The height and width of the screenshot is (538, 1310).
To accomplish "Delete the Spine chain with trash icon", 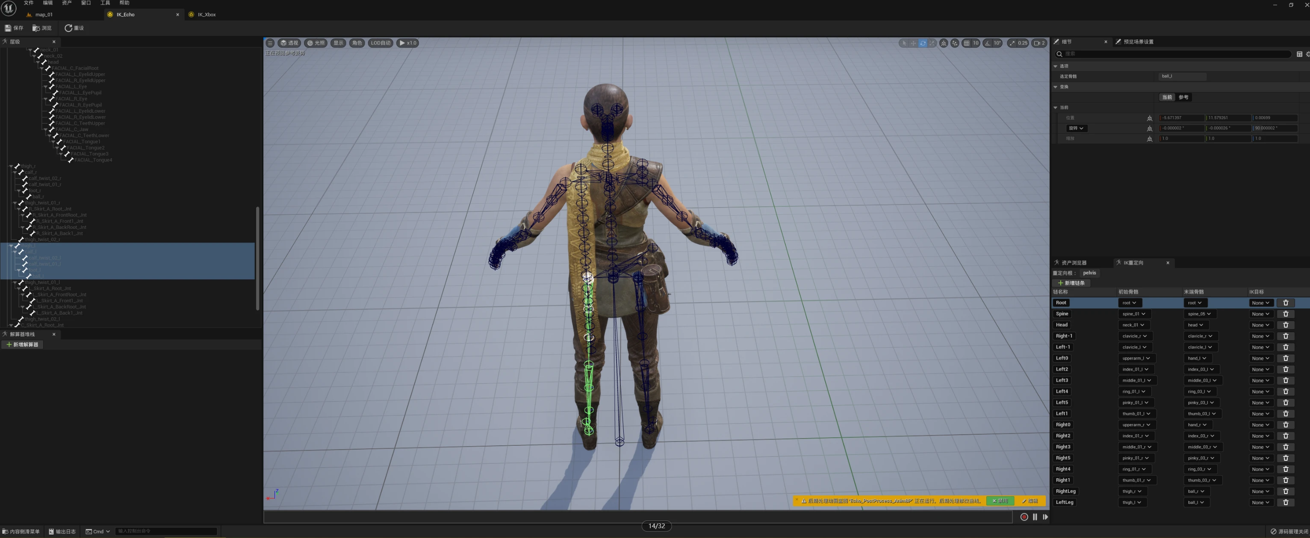I will [1286, 314].
